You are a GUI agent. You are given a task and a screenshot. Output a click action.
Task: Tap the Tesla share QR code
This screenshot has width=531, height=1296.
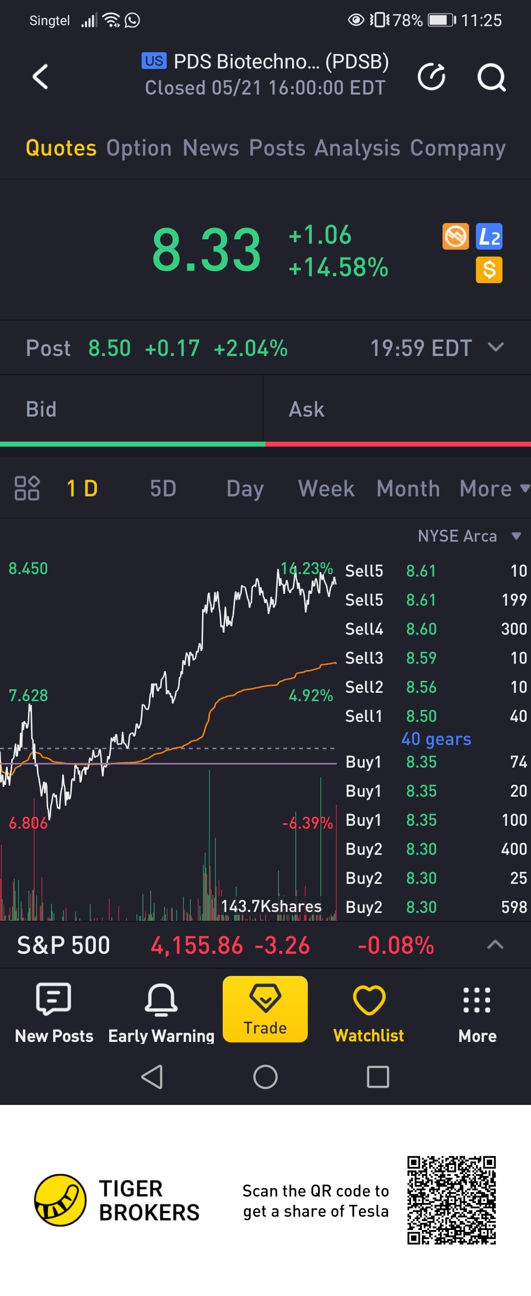pyautogui.click(x=451, y=1200)
